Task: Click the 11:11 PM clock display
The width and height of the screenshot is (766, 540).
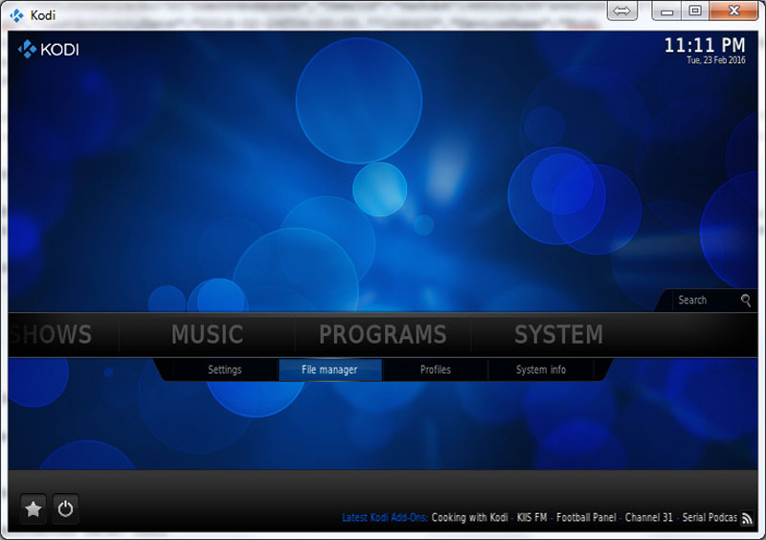Action: click(705, 45)
